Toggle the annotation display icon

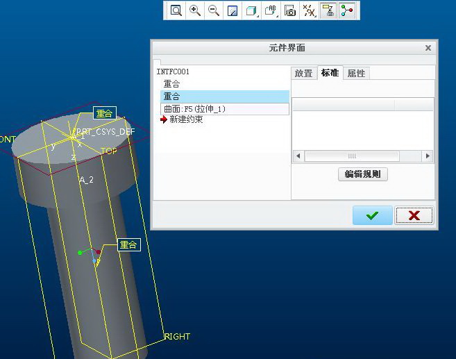click(x=328, y=10)
